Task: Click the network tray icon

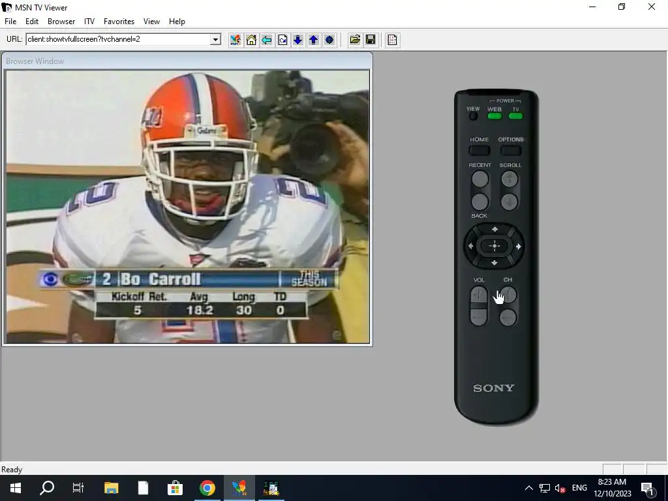Action: (x=545, y=488)
